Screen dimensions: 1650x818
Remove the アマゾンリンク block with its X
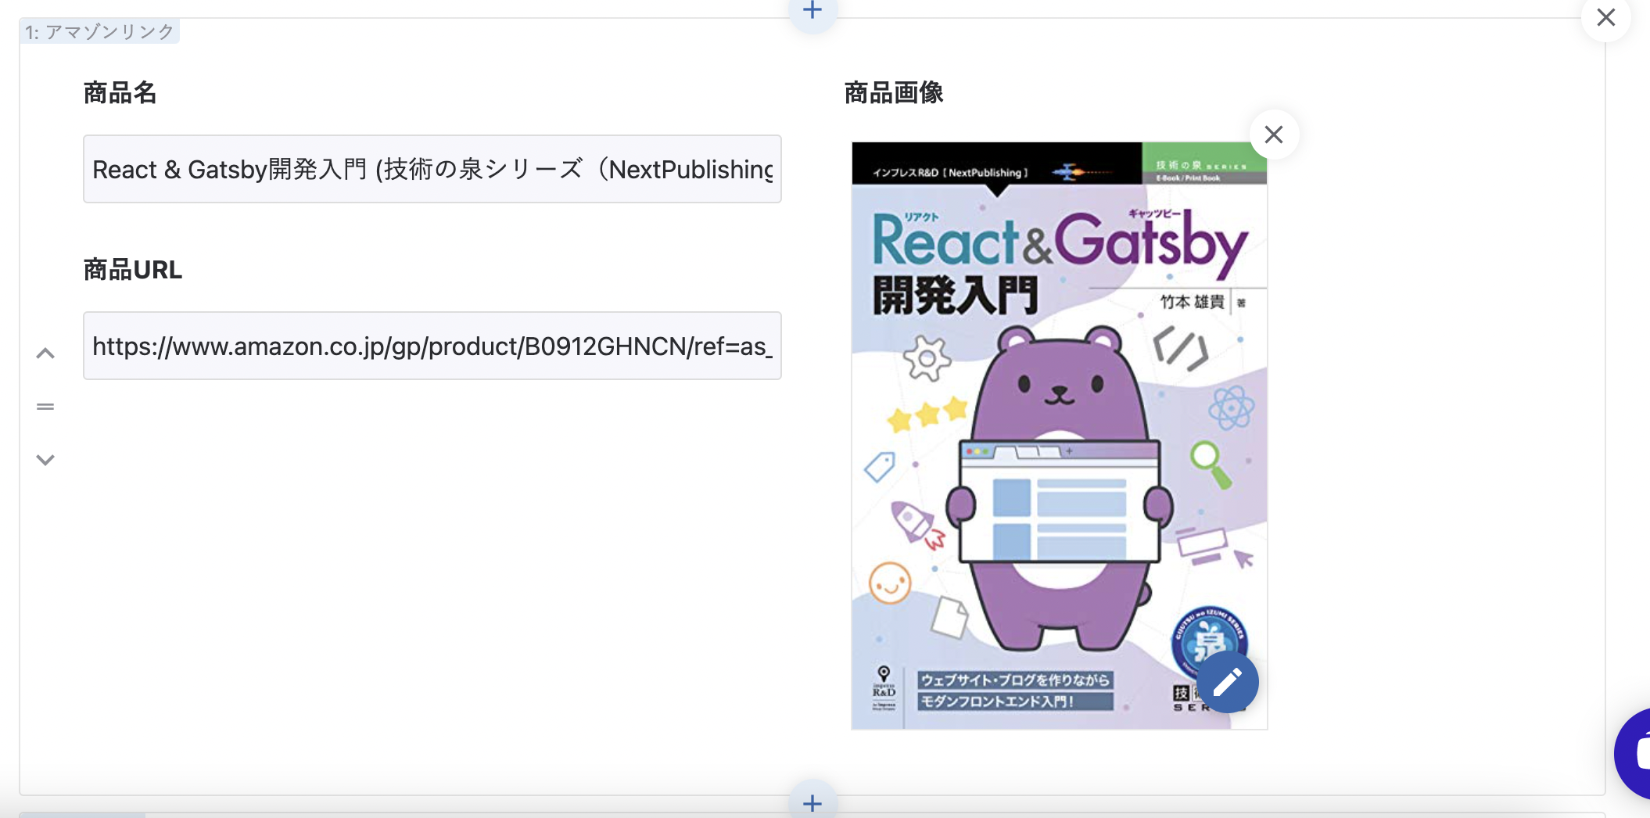click(x=1605, y=18)
